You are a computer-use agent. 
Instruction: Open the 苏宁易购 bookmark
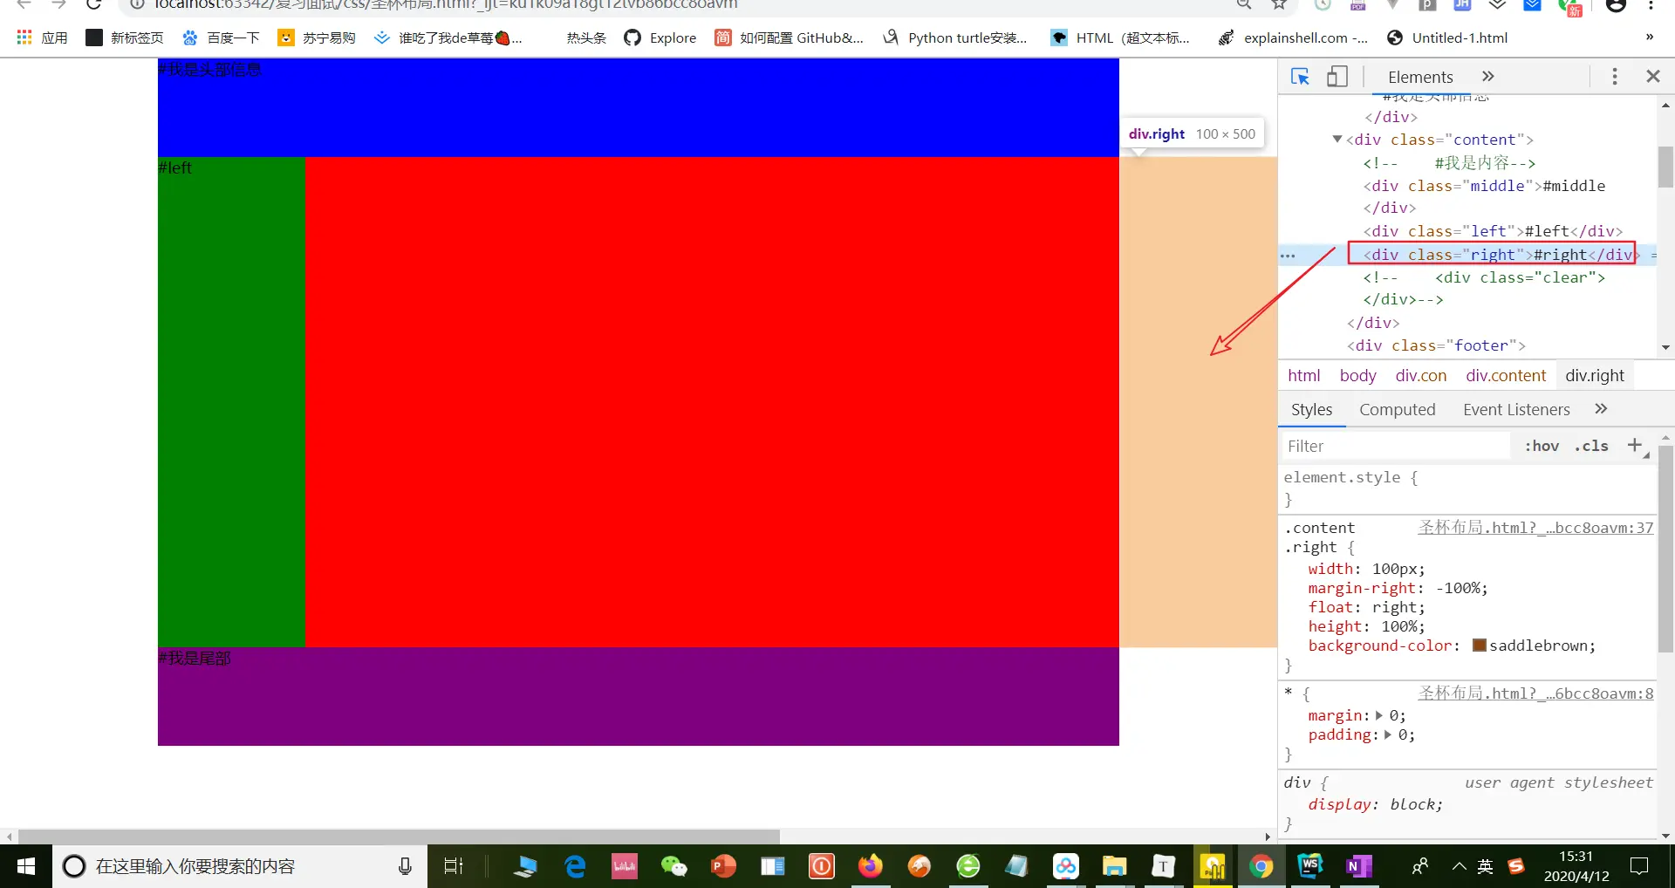(x=317, y=38)
